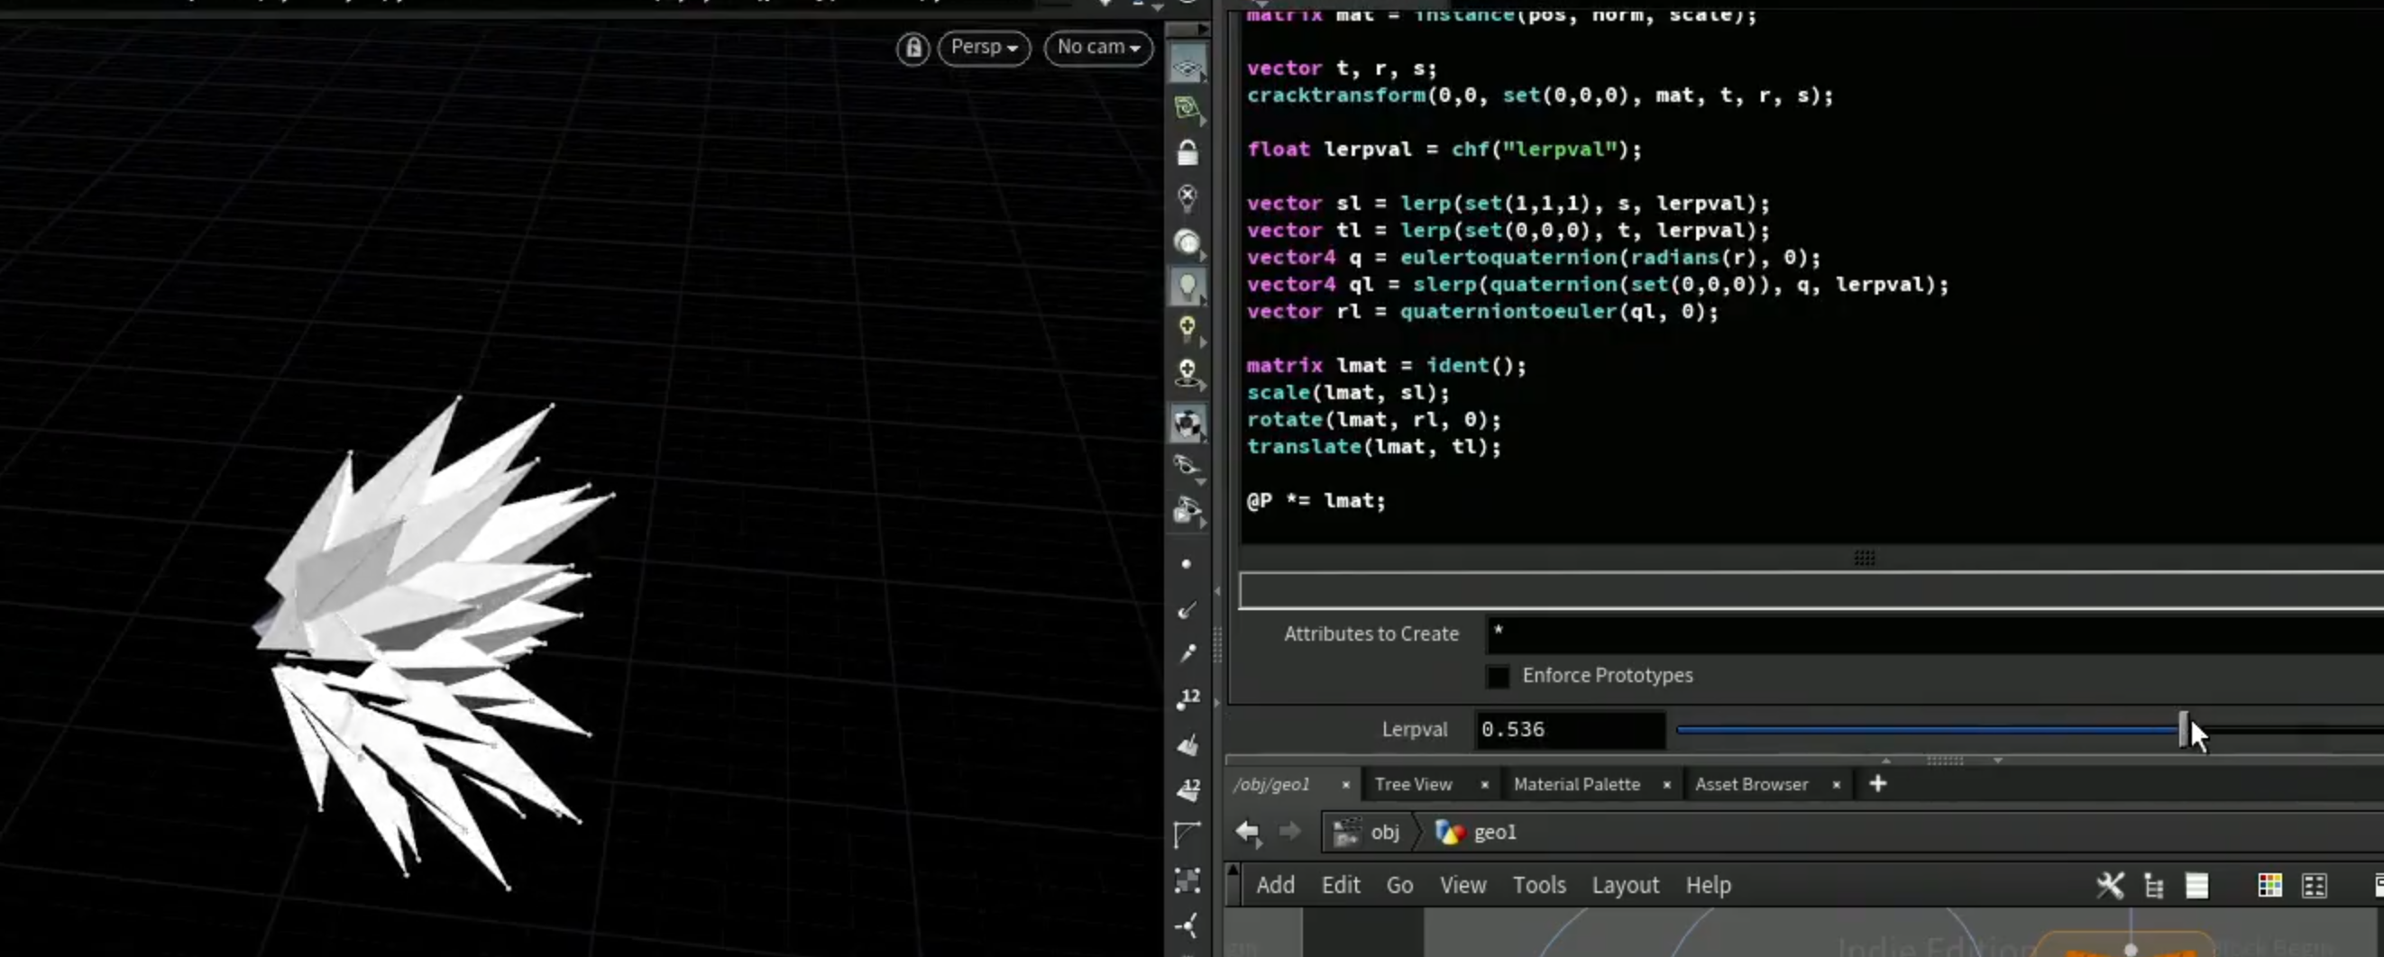2384x957 pixels.
Task: Click the back arrow in network path bar
Action: (x=1248, y=832)
